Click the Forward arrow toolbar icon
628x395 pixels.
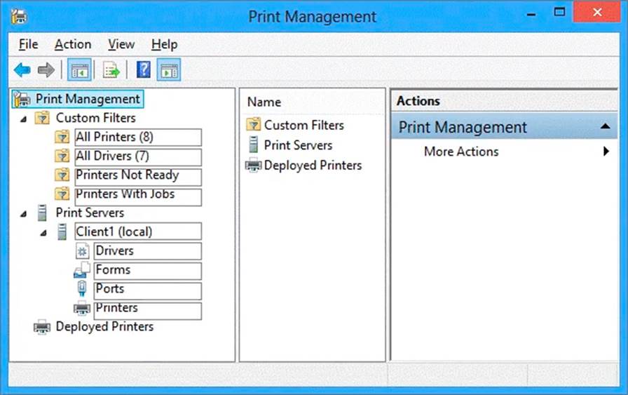tap(46, 70)
